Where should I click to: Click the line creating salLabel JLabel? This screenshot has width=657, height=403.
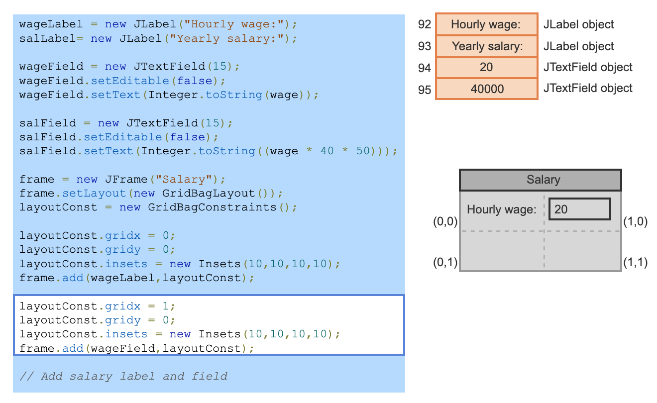(158, 38)
